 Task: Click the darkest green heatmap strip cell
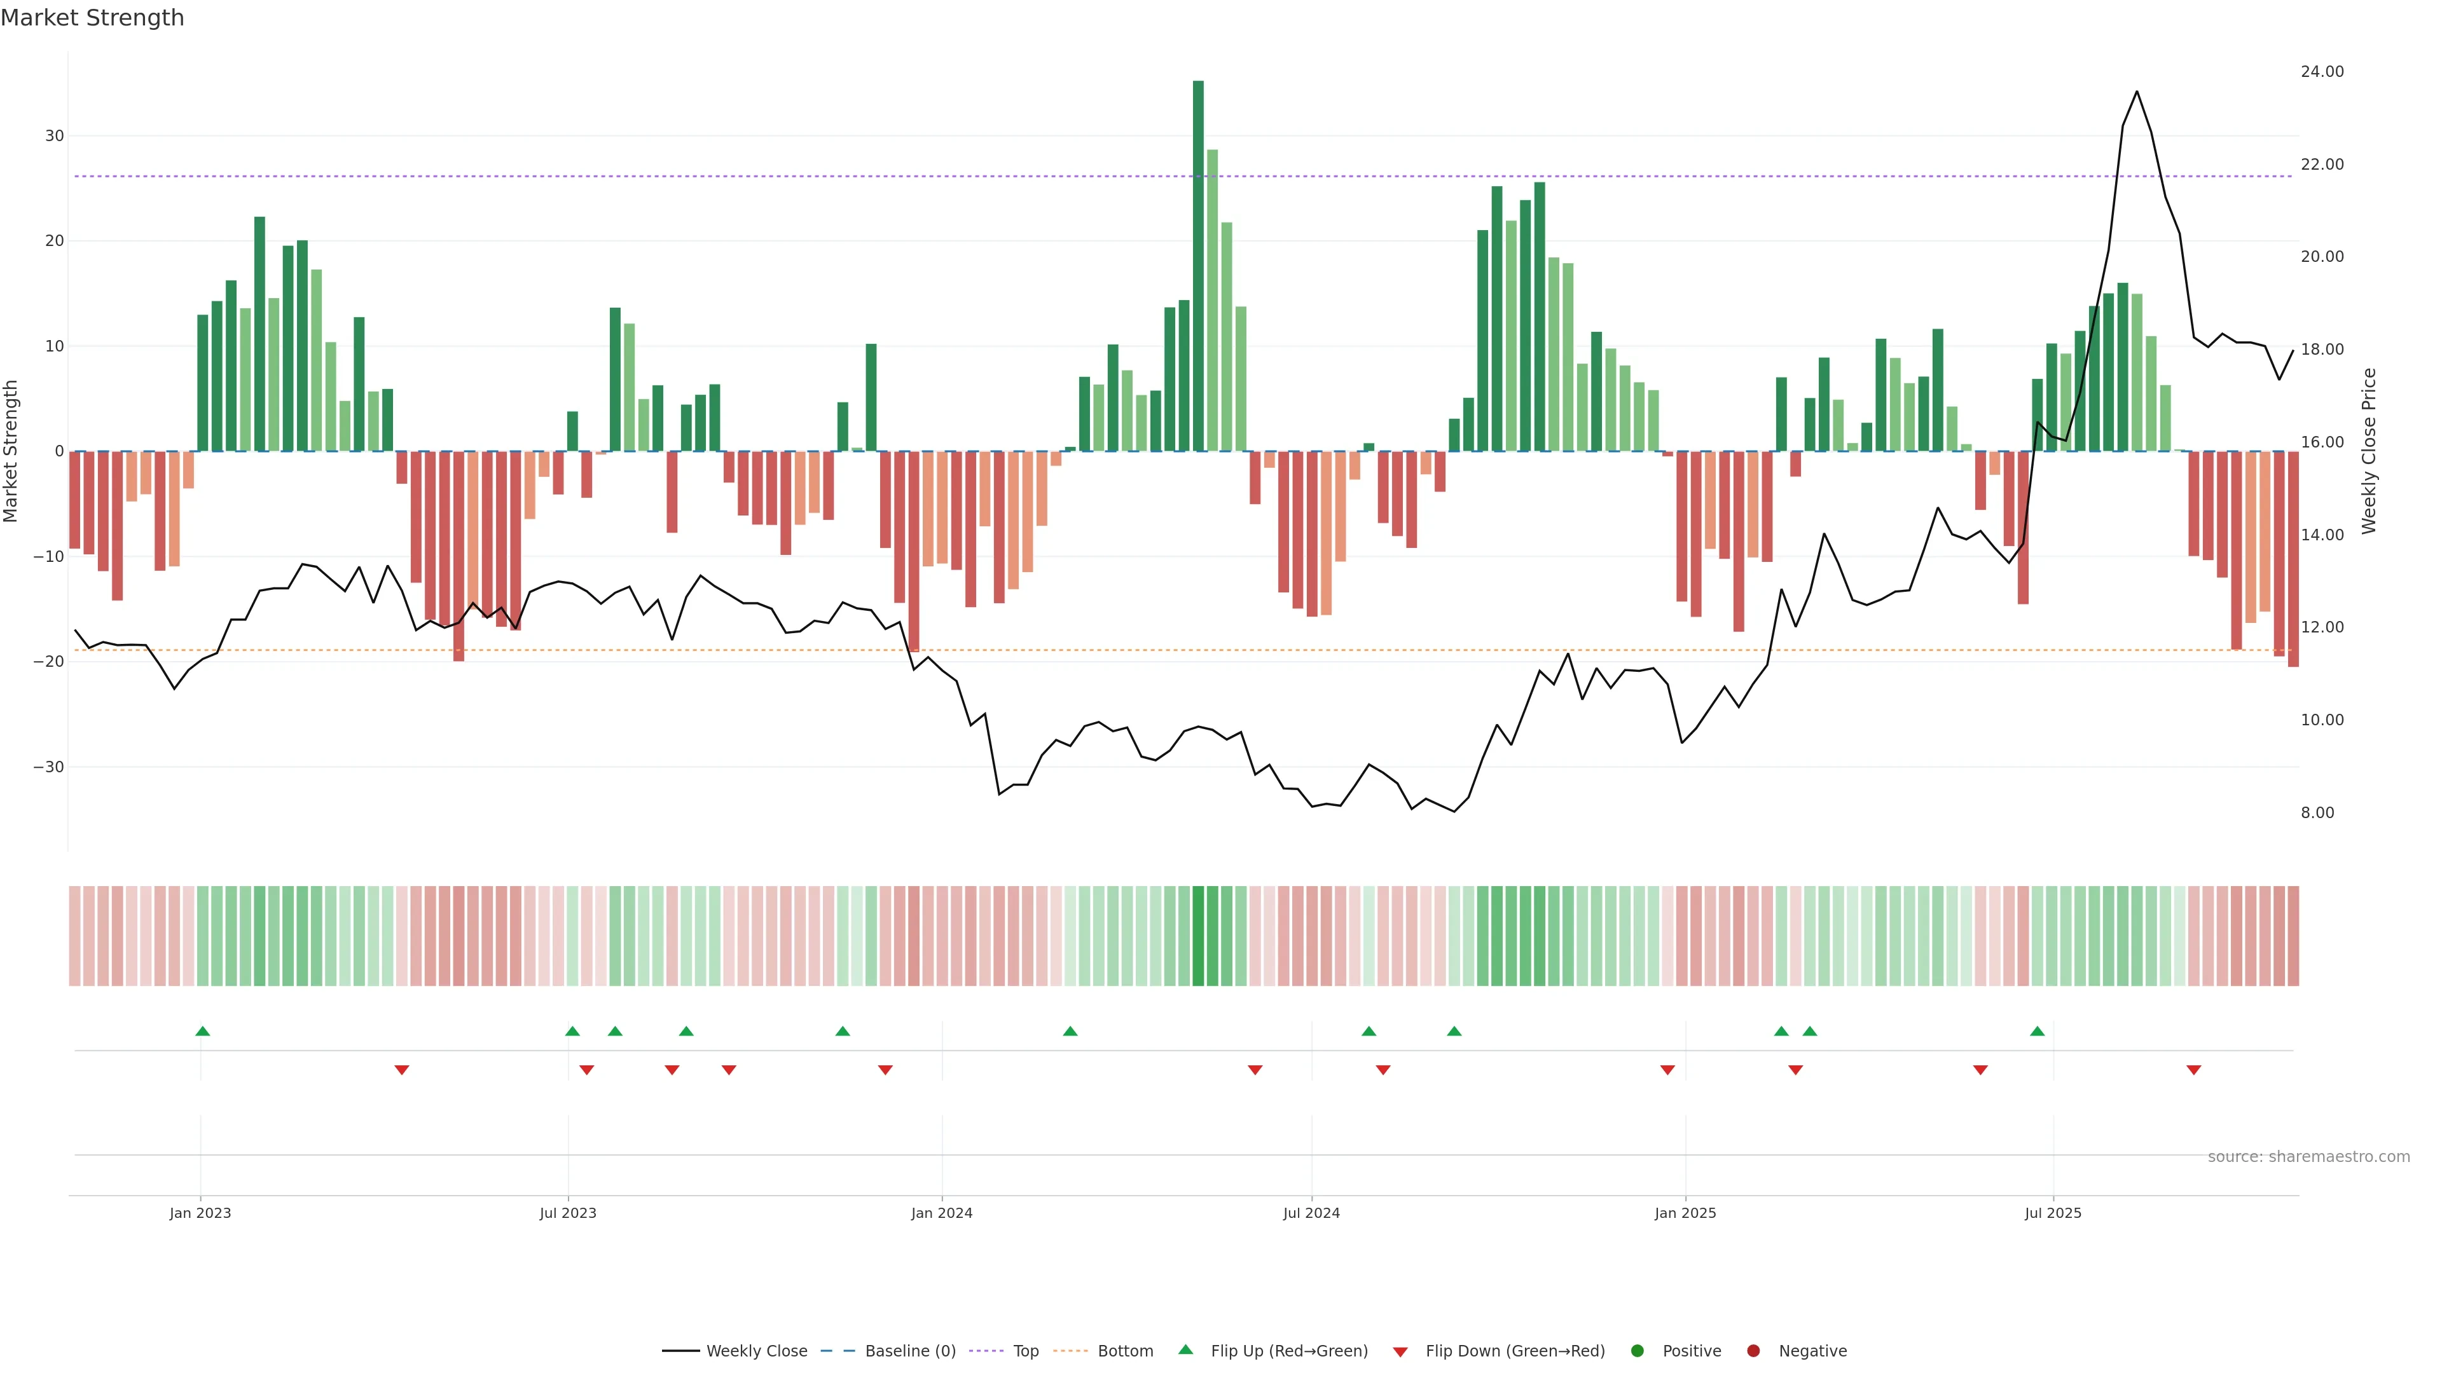pos(1198,935)
